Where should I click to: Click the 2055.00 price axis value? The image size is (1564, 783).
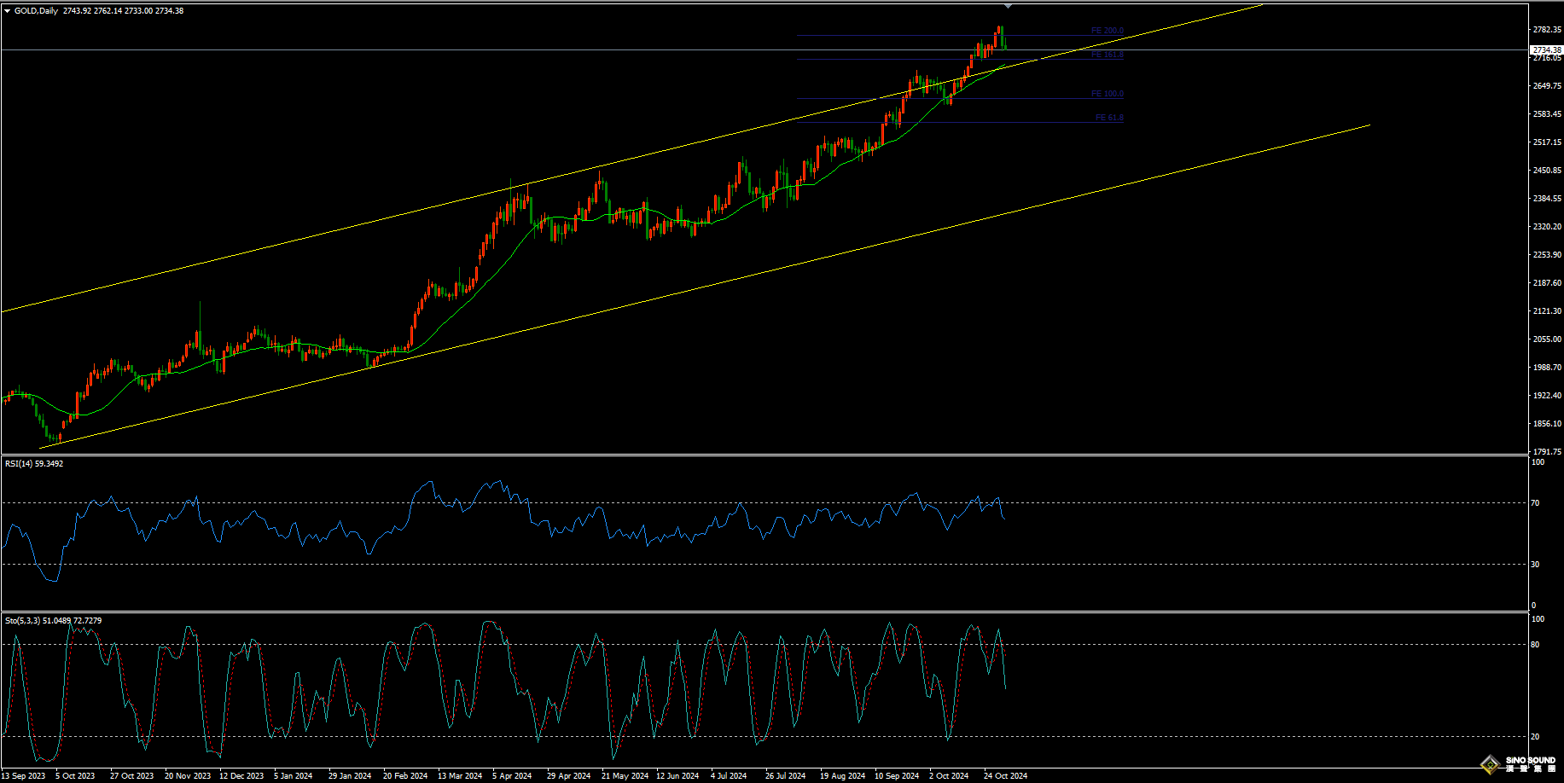[x=1547, y=339]
